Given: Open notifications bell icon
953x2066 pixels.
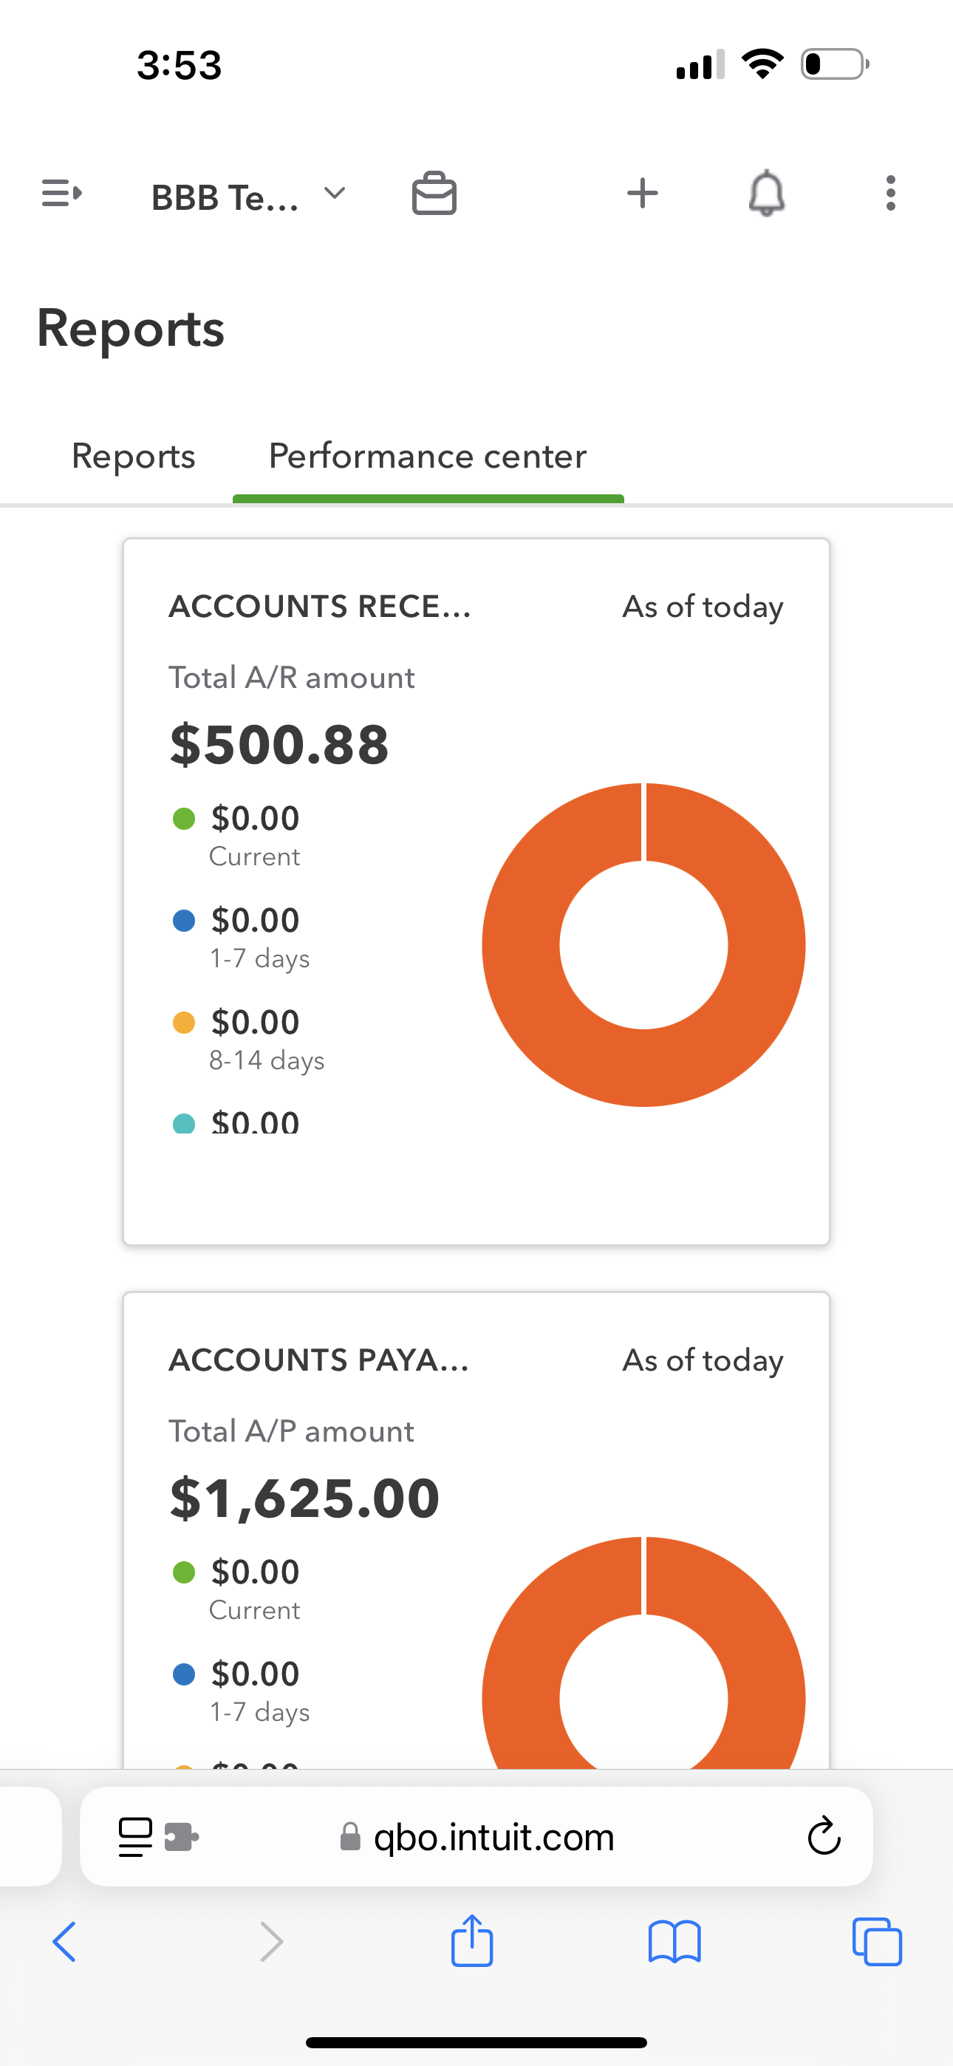Looking at the screenshot, I should pyautogui.click(x=766, y=194).
